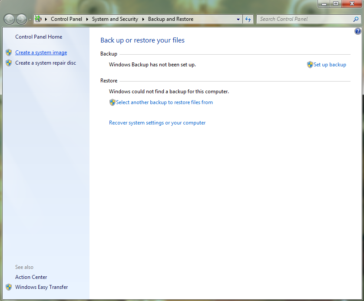364x301 pixels.
Task: Open Create a system repair disc
Action: coord(46,63)
